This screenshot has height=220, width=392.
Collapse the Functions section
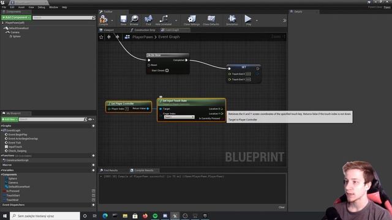[x=1, y=156]
